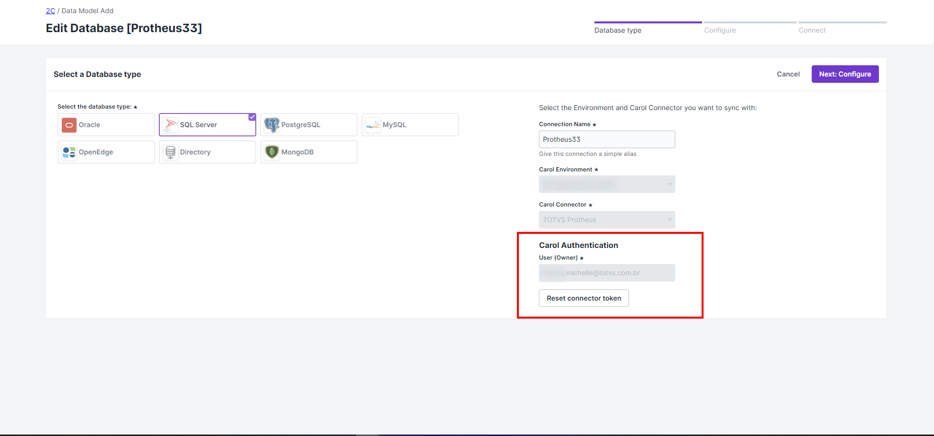Viewport: 934px width, 436px height.
Task: Click the Oracle database icon
Action: pyautogui.click(x=69, y=125)
